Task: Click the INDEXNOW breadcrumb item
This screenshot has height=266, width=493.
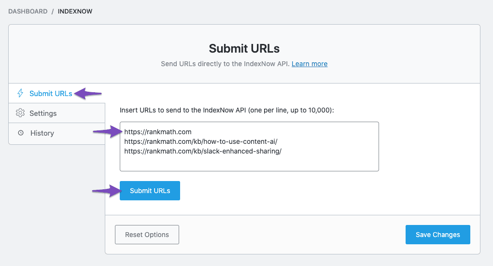Action: click(75, 11)
